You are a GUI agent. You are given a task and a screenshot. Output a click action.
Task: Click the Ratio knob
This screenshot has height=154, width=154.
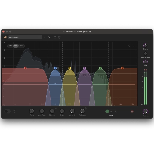click(x=62, y=111)
